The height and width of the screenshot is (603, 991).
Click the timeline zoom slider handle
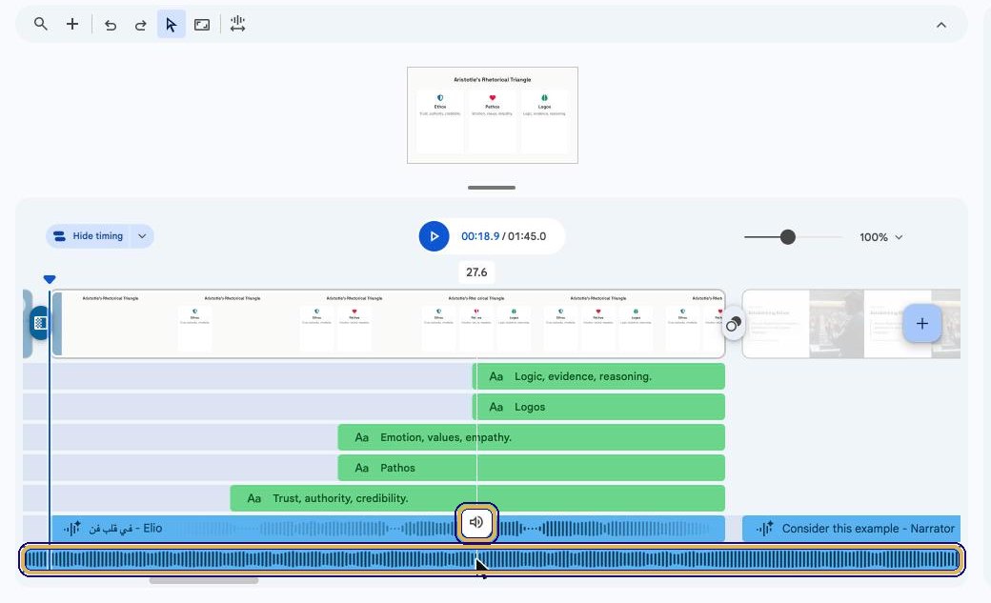coord(787,237)
